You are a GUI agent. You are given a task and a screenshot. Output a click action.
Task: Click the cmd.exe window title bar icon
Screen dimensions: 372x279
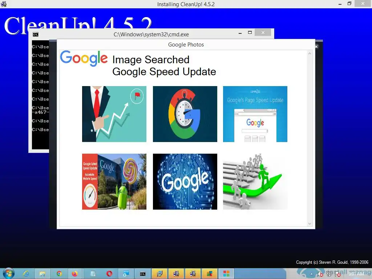pyautogui.click(x=36, y=35)
